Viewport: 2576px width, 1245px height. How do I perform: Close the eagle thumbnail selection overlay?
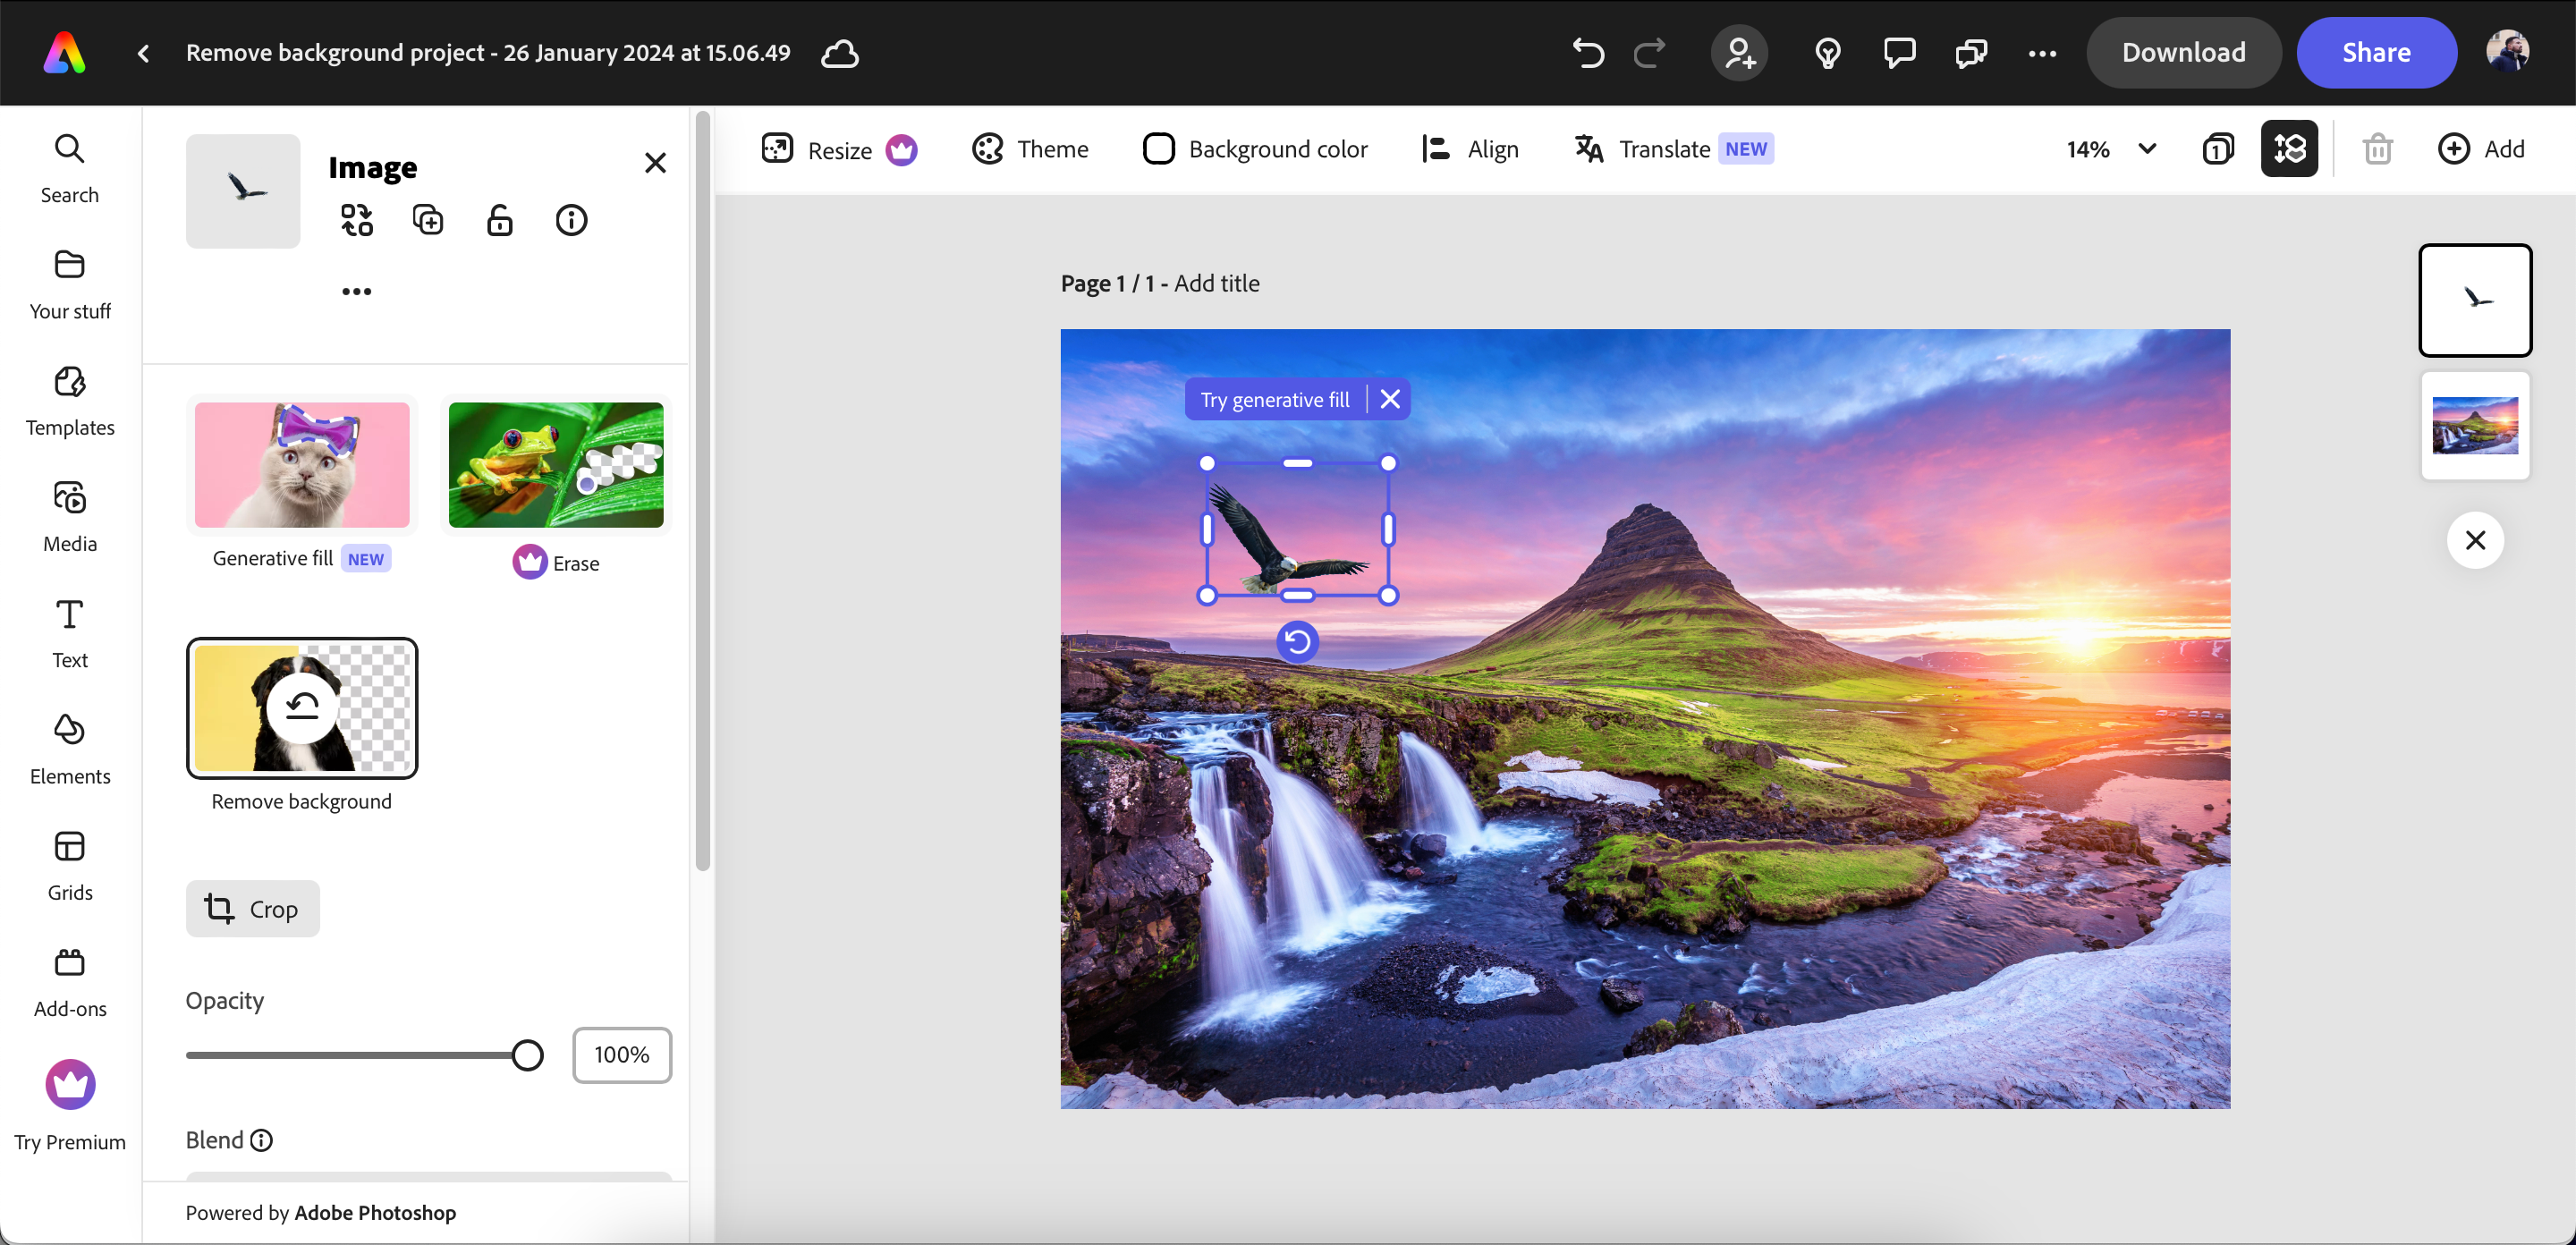point(2476,540)
